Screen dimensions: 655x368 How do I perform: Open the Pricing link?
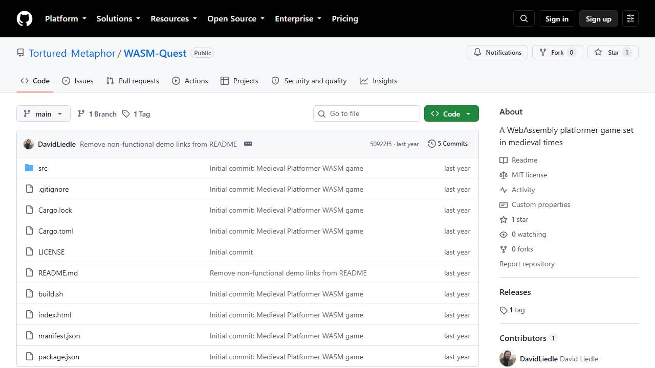tap(345, 19)
